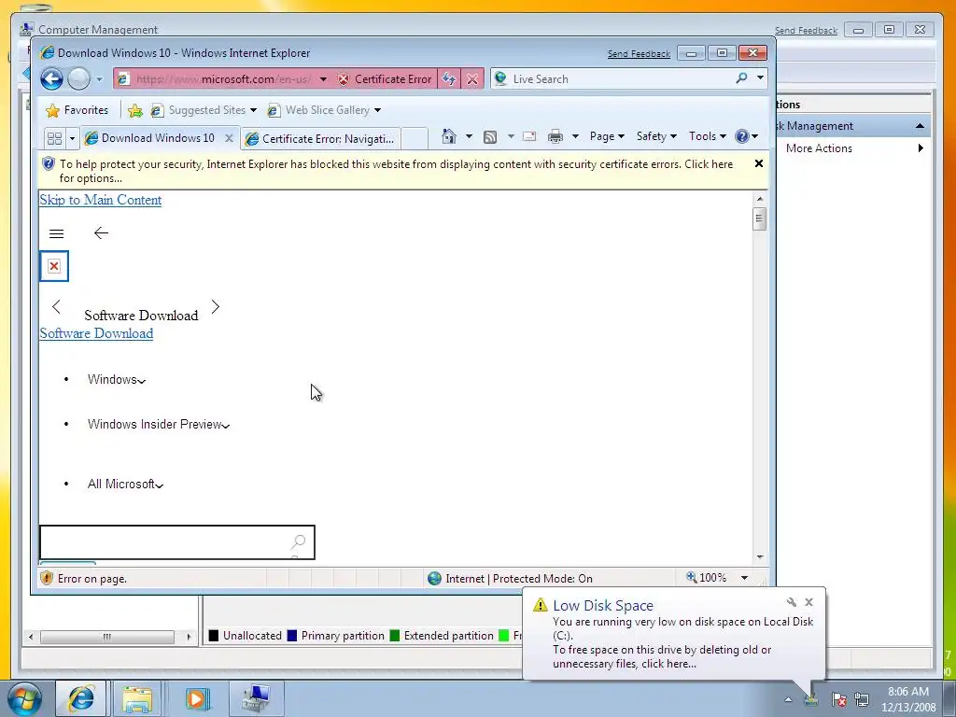
Task: Open Windows Explorer folder on taskbar
Action: pos(137,698)
